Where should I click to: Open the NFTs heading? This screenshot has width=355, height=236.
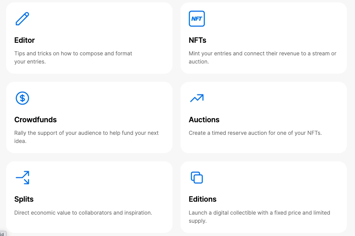198,40
